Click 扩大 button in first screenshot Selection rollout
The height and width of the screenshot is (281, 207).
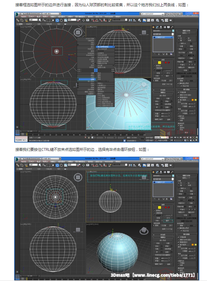[x=168, y=73]
